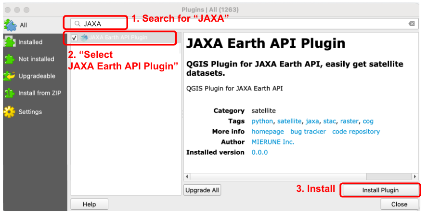Click the JAXA Earth API Plugin globe icon

[x=84, y=38]
